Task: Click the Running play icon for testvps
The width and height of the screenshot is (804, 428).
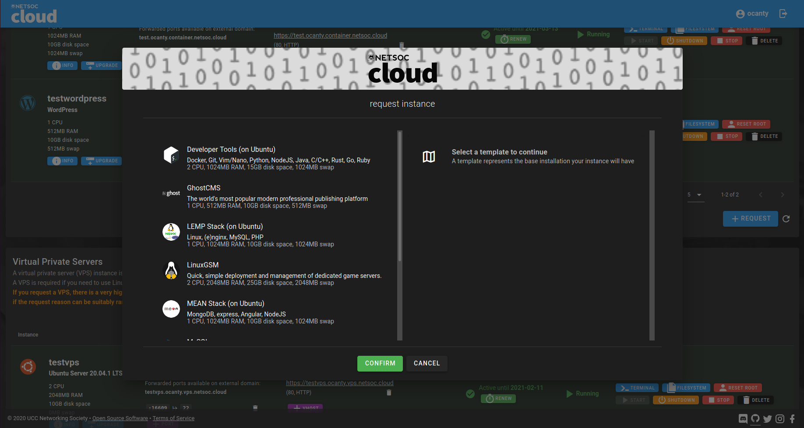Action: click(x=570, y=394)
